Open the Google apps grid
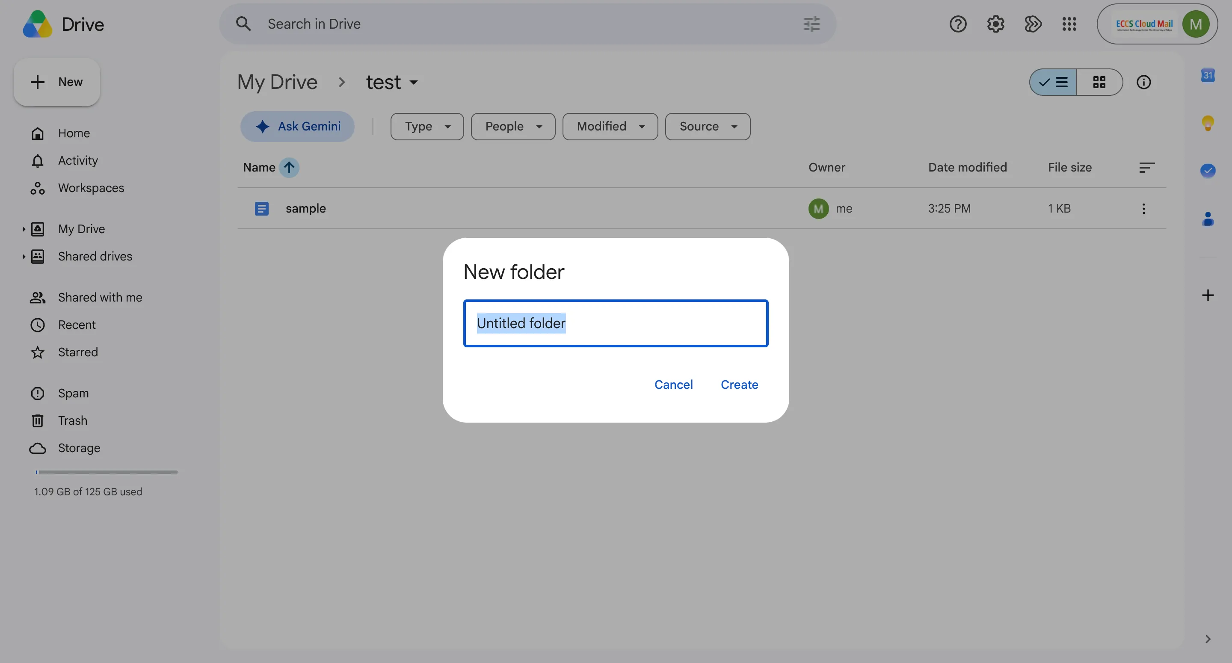1232x663 pixels. coord(1069,24)
